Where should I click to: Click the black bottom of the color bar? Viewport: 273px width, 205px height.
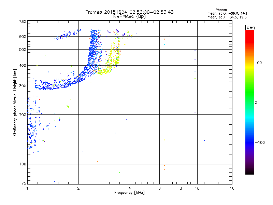coord(250,172)
